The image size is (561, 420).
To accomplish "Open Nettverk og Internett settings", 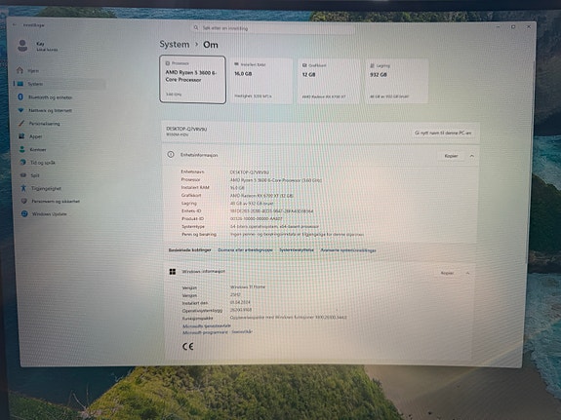I will (50, 110).
